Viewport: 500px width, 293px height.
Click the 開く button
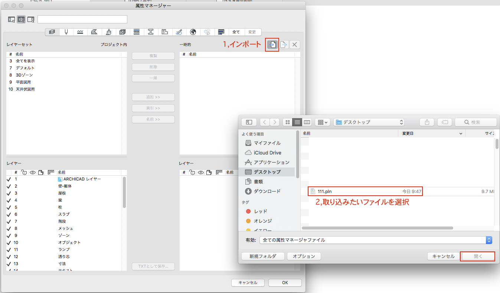pyautogui.click(x=478, y=256)
